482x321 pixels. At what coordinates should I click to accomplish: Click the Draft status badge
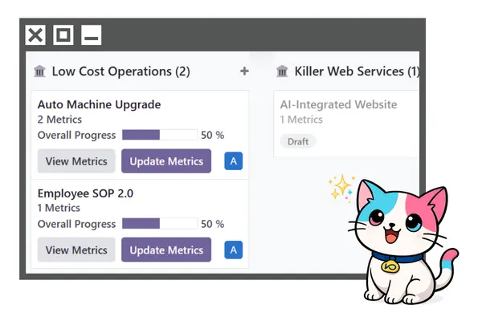pyautogui.click(x=298, y=141)
